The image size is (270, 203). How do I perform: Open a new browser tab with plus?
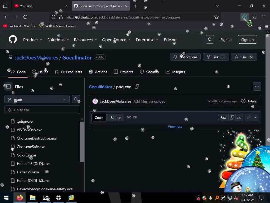[x=136, y=6]
